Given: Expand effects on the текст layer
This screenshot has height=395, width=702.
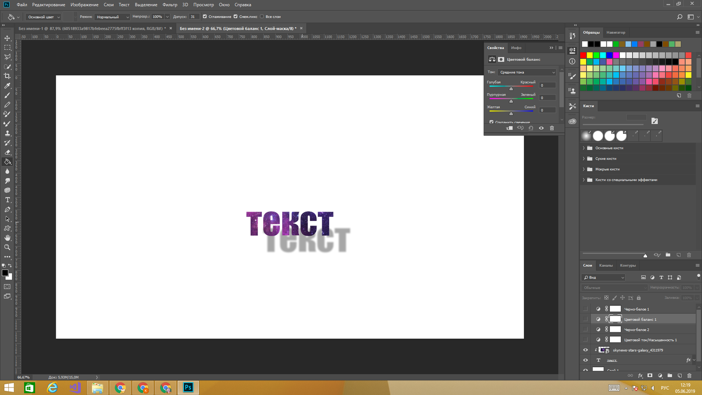Looking at the screenshot, I should [694, 360].
